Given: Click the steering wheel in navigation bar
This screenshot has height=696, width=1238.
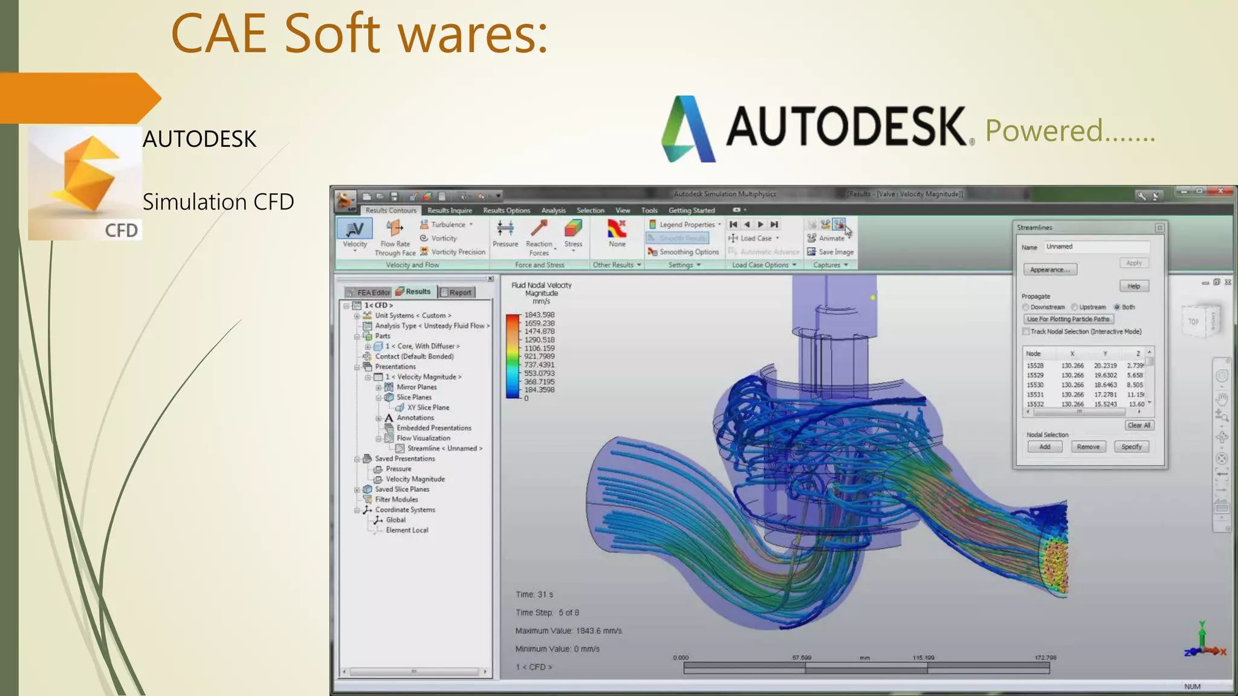Looking at the screenshot, I should tap(1222, 376).
